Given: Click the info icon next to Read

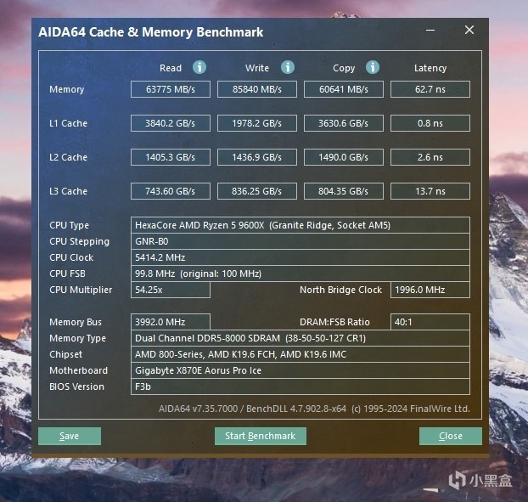Looking at the screenshot, I should click(x=199, y=67).
